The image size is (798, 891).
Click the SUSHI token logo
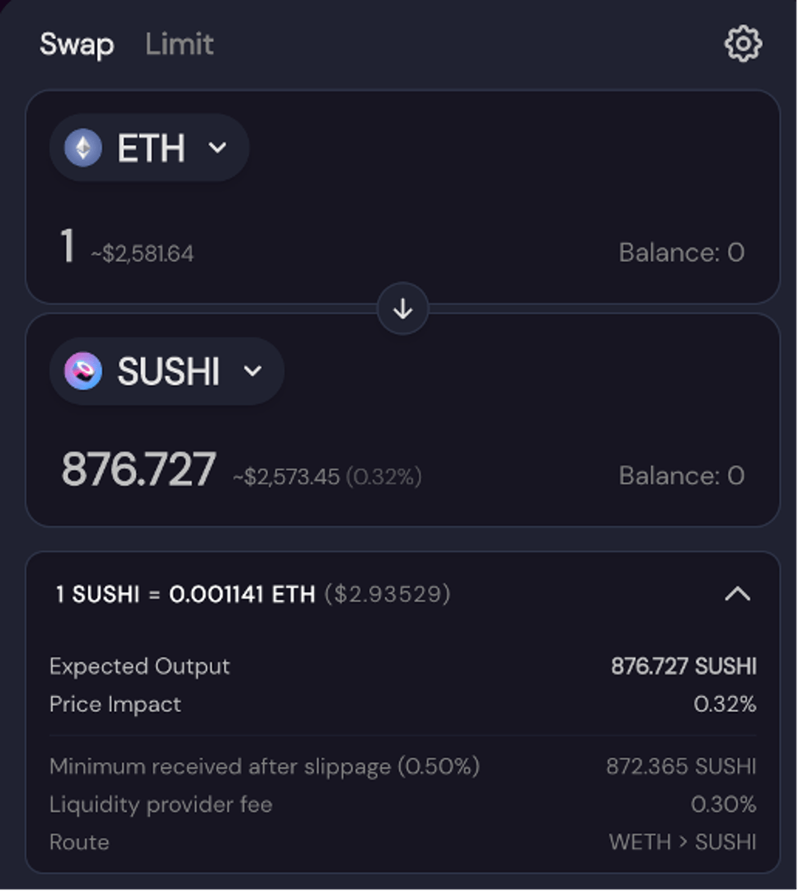(83, 371)
